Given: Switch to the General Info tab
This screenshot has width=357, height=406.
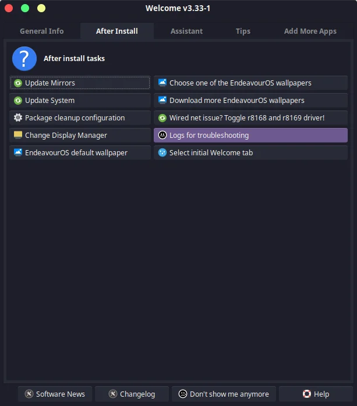Looking at the screenshot, I should (x=42, y=31).
